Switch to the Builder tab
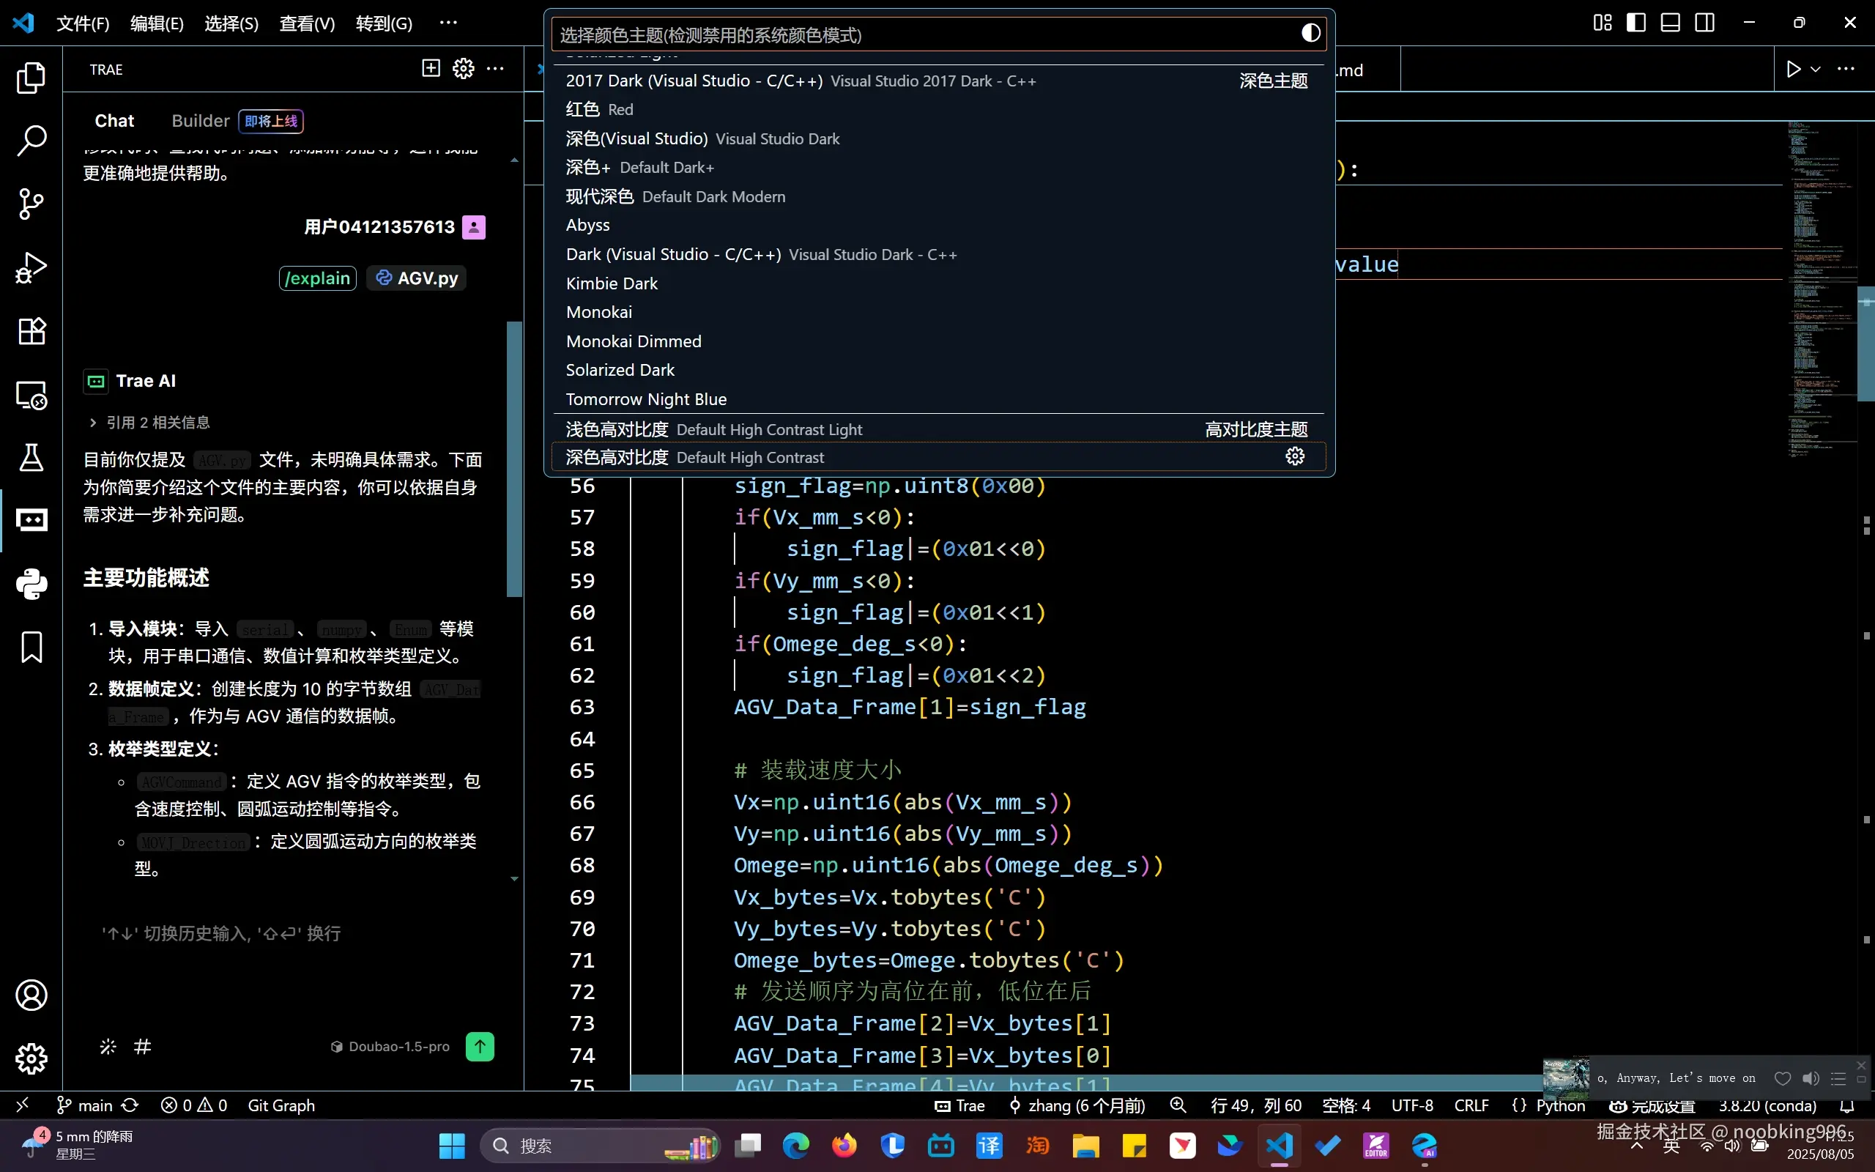The height and width of the screenshot is (1172, 1875). pyautogui.click(x=201, y=120)
